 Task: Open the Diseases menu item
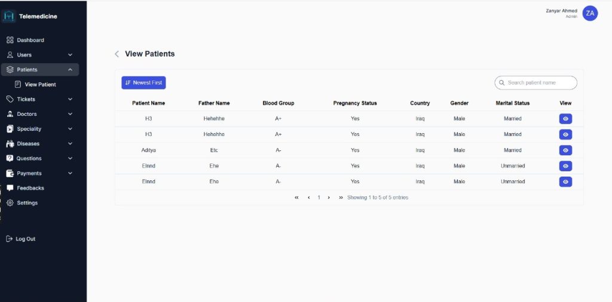28,144
